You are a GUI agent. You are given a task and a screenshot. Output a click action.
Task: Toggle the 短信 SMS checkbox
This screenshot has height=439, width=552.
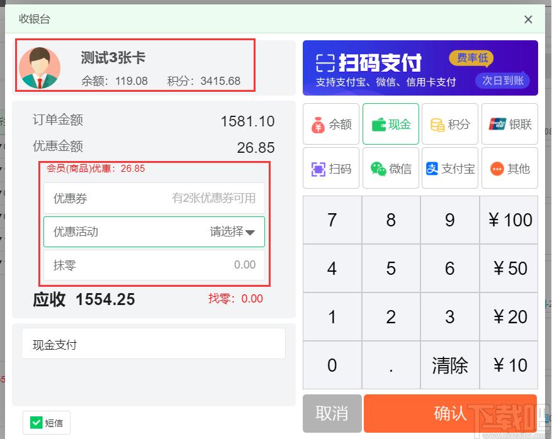click(36, 423)
